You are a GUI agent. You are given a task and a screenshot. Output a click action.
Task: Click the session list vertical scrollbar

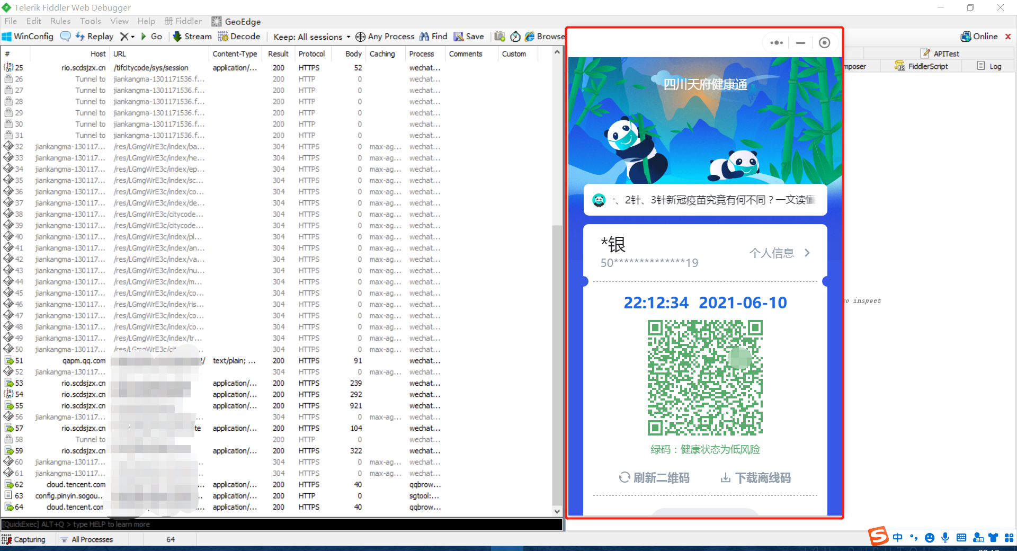tap(557, 318)
